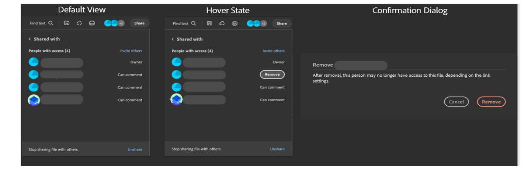
Task: Click the Owner role label in Default View
Action: point(136,62)
